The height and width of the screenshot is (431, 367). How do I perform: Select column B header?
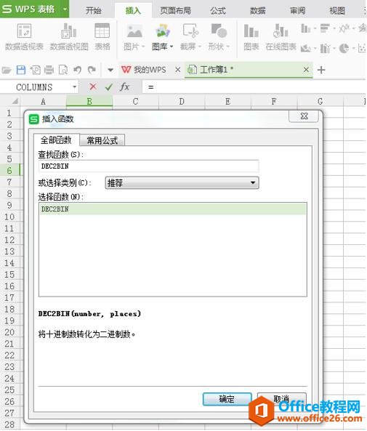point(89,102)
